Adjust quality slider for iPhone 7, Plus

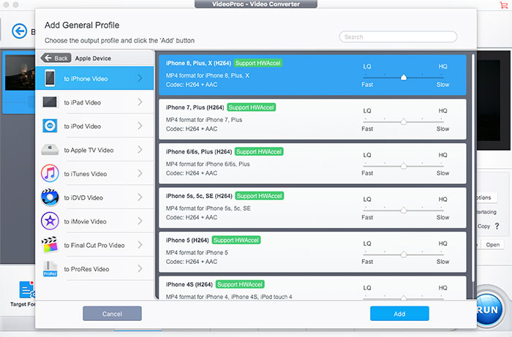tap(404, 121)
